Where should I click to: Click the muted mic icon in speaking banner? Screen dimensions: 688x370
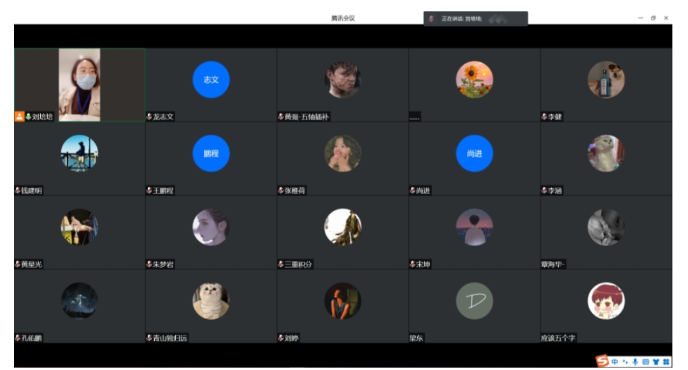pyautogui.click(x=431, y=19)
